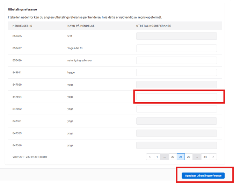
Task: Click event name 'test'
Action: pos(70,36)
